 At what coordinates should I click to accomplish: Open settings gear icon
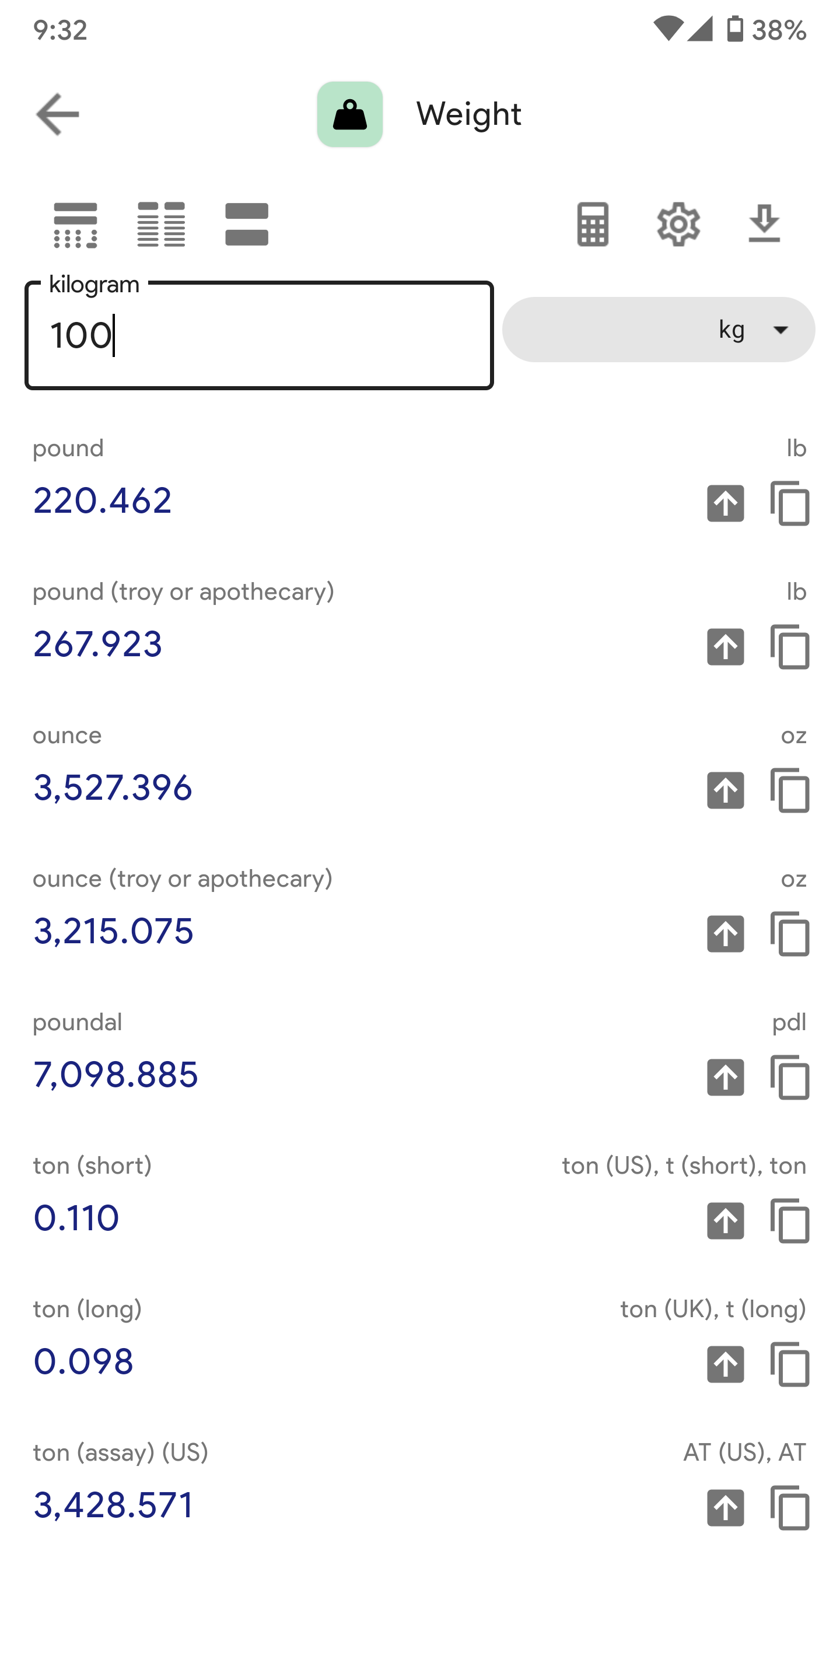(678, 225)
